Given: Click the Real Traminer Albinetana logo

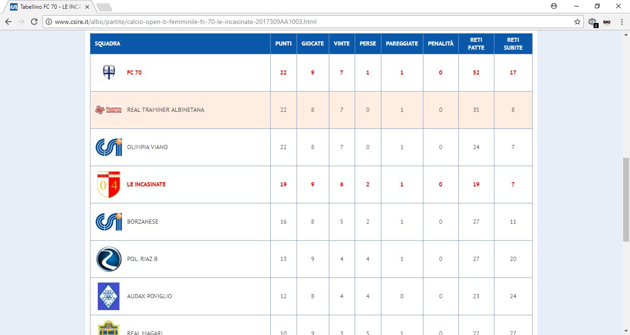Looking at the screenshot, I should [108, 110].
